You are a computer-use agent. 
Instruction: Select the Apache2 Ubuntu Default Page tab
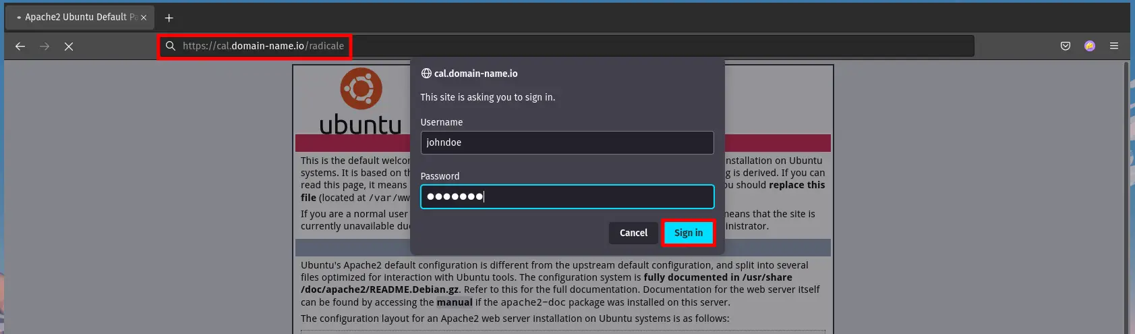(x=80, y=18)
